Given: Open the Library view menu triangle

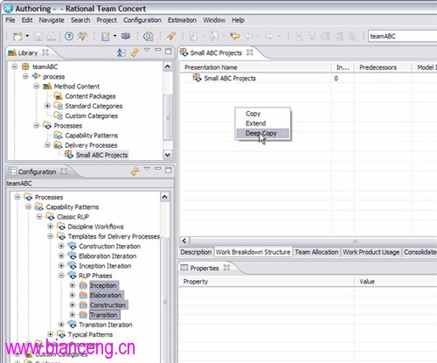Looking at the screenshot, I should (x=147, y=50).
